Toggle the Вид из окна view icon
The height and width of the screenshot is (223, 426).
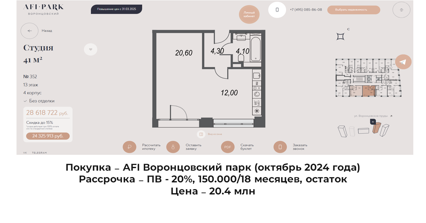[x=201, y=134]
